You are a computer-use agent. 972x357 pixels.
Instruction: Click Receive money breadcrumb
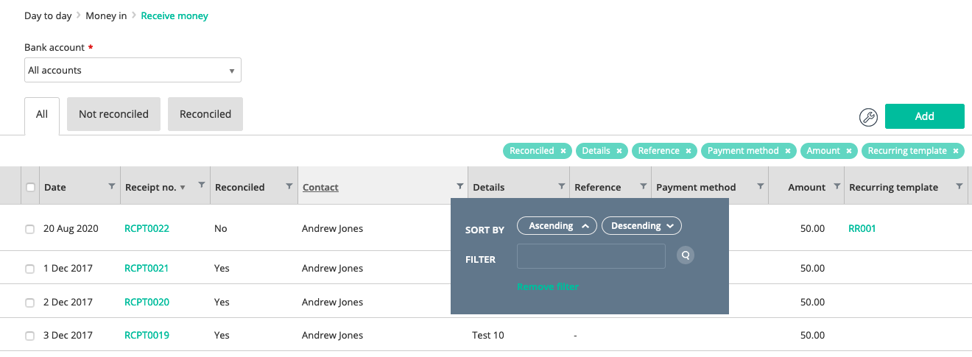[x=175, y=15]
